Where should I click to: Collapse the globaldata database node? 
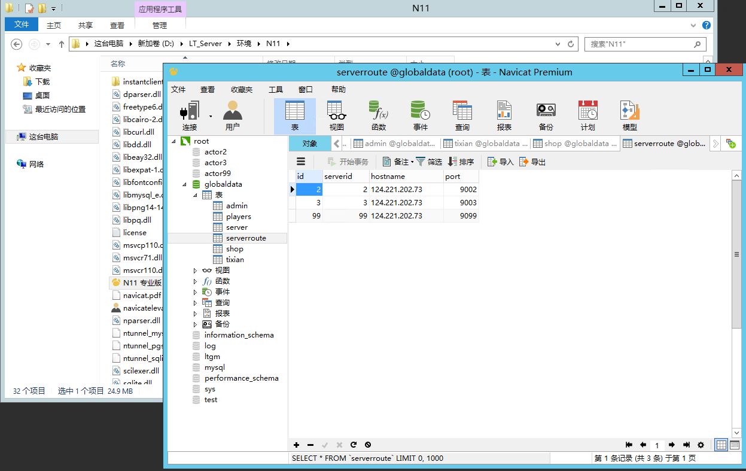[x=184, y=184]
